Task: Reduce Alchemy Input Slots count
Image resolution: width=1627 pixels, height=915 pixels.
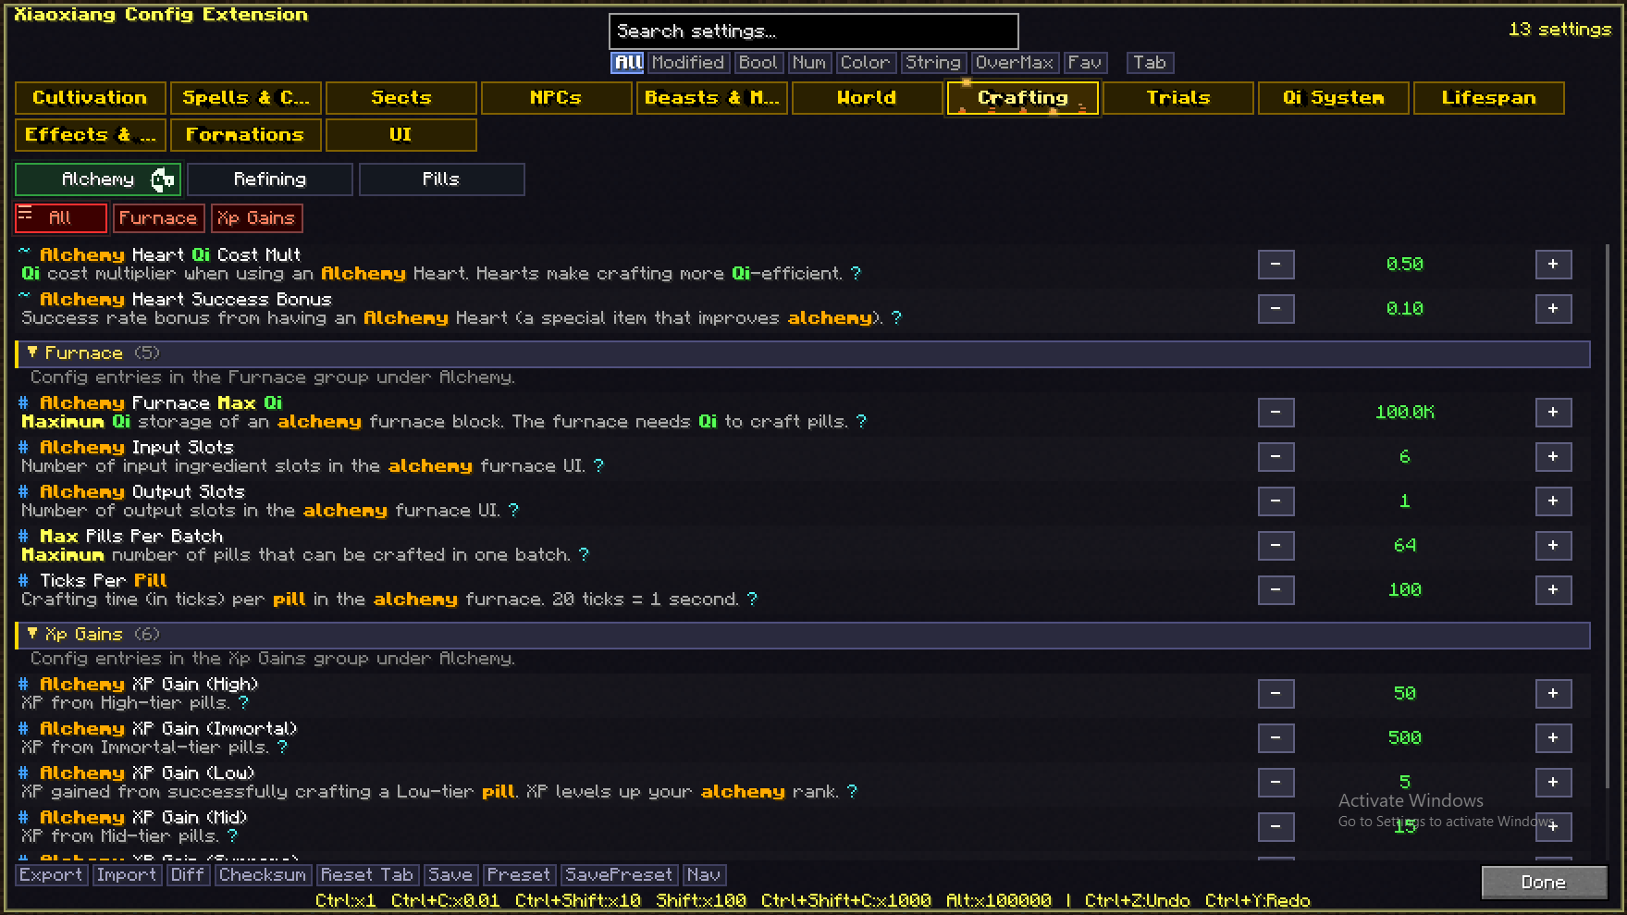Action: pos(1276,457)
